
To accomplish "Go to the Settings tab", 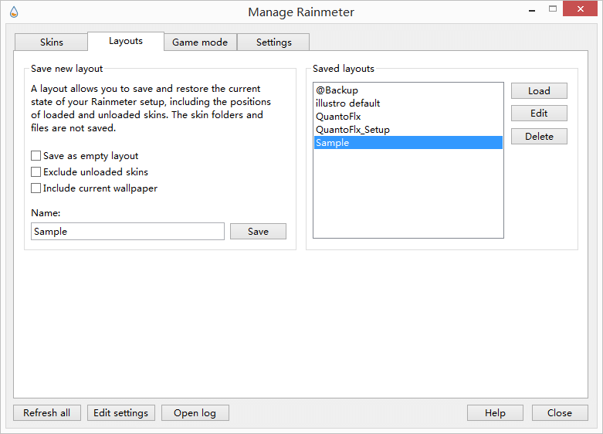I will 273,42.
